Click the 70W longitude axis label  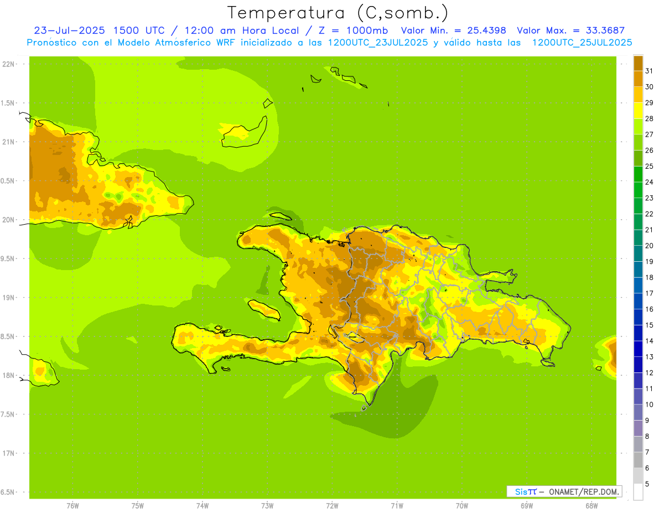pyautogui.click(x=462, y=505)
